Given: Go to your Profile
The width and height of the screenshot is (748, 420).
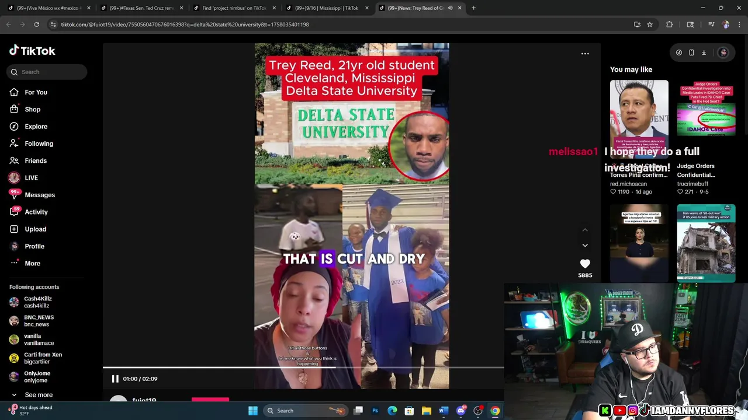Looking at the screenshot, I should 34,246.
